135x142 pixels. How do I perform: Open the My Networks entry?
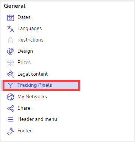pyautogui.click(x=32, y=97)
